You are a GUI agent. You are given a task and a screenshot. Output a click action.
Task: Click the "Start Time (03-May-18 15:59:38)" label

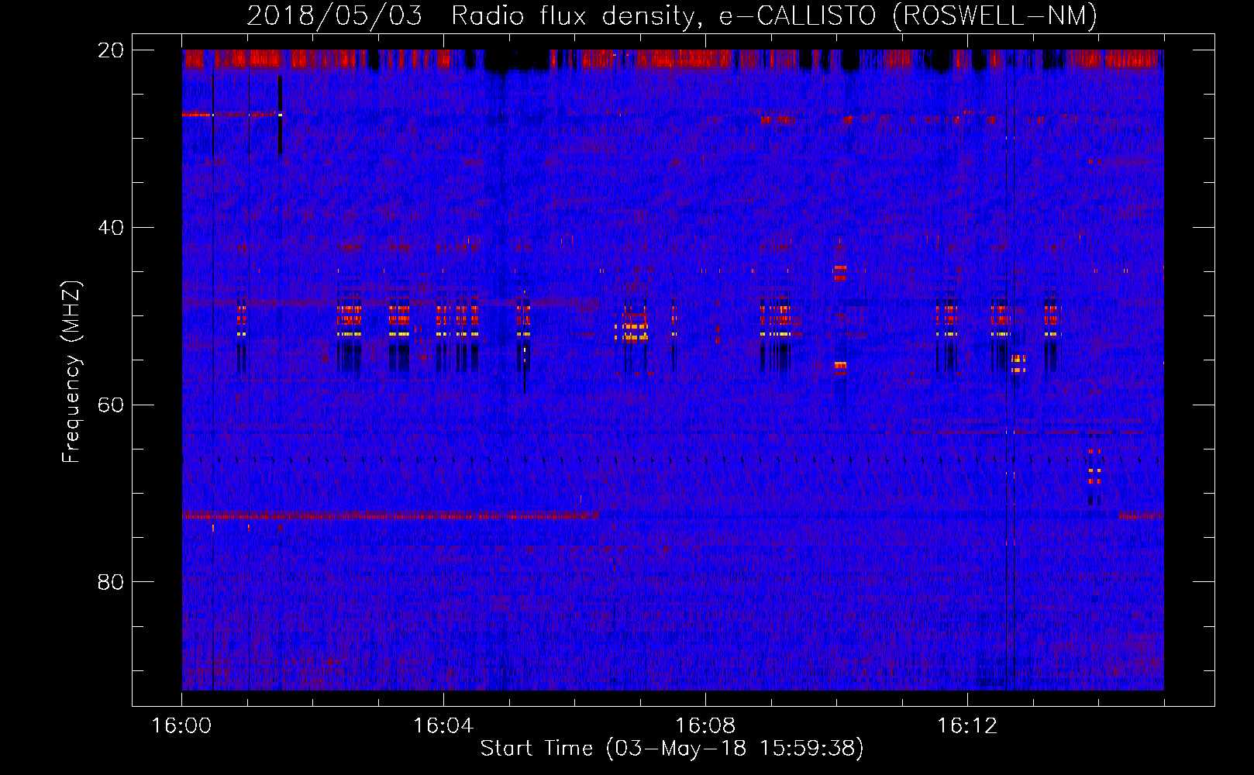672,749
